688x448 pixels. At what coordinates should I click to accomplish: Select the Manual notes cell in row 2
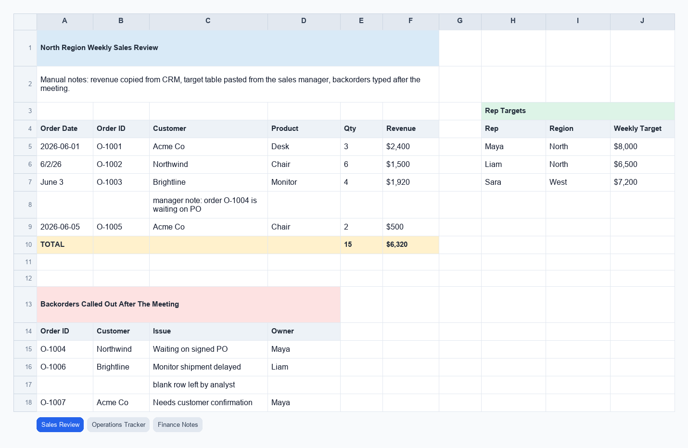click(x=238, y=84)
